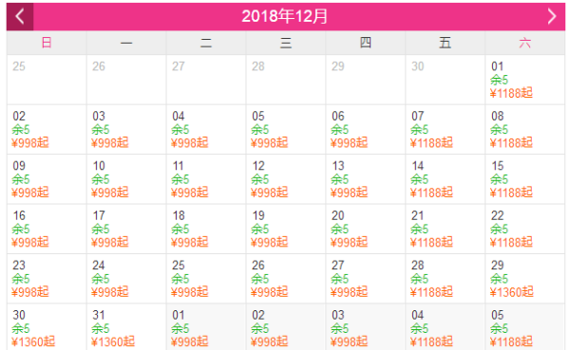Select December 13 date cell

pos(366,179)
